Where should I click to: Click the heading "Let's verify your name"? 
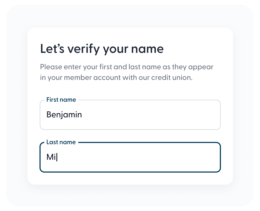click(x=102, y=49)
